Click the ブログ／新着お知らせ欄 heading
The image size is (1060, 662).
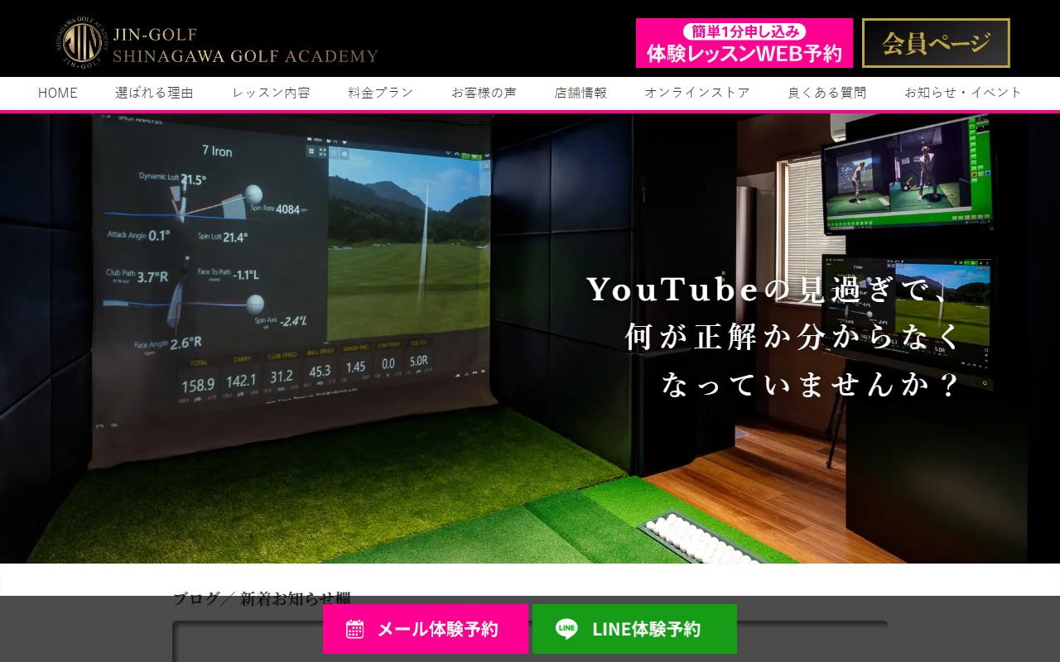pyautogui.click(x=262, y=598)
